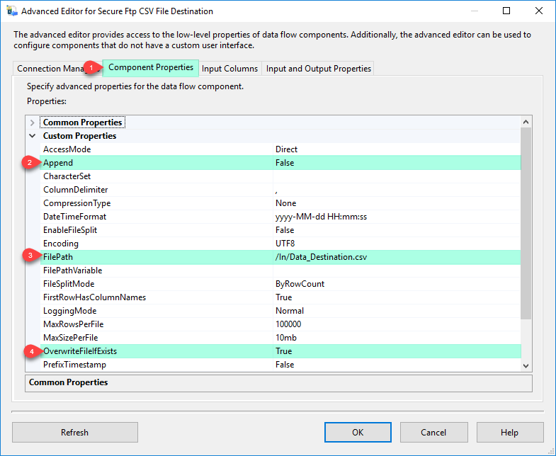Click the properties list scrollbar down arrow

(526, 365)
